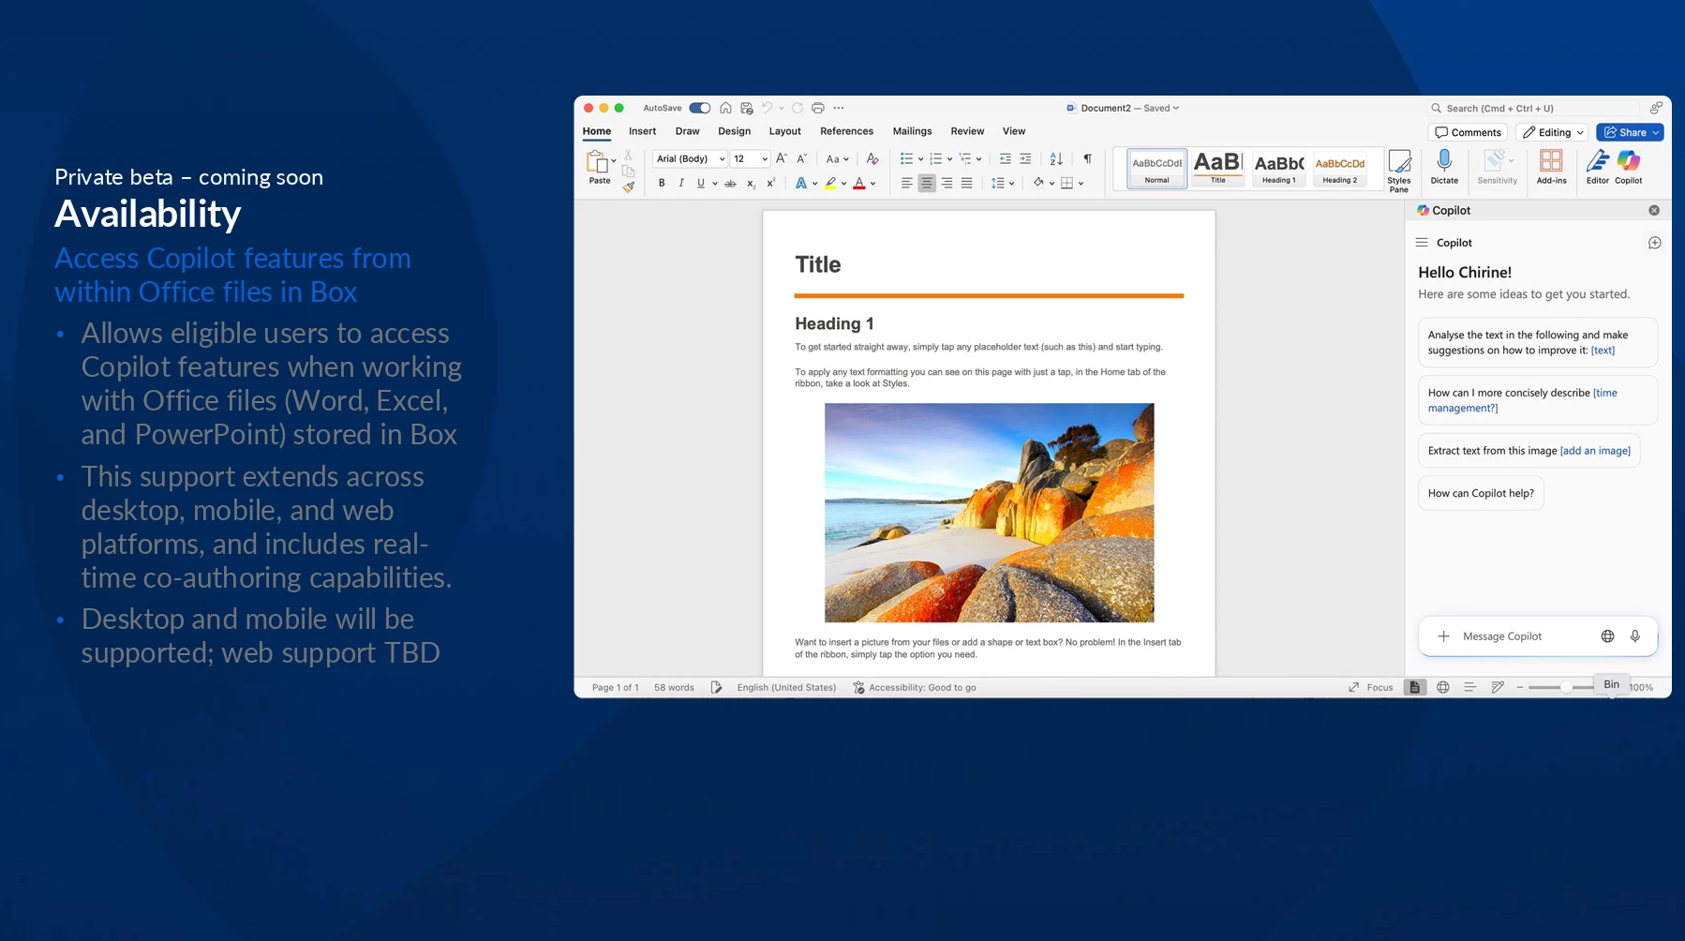Toggle the AutoSave switch
The width and height of the screenshot is (1685, 941).
(700, 108)
